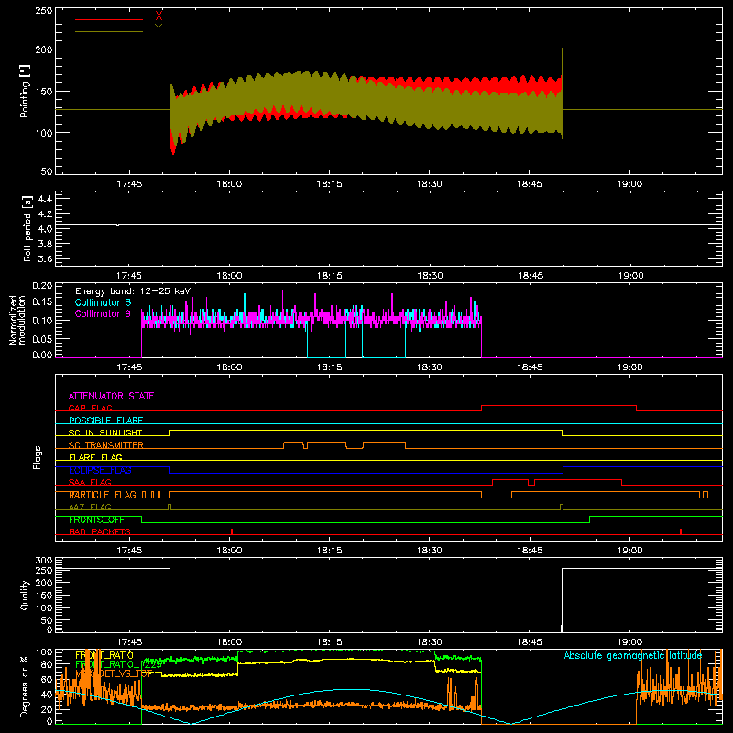Click the magenta Collimator 9 legend entry
Viewport: 733px width, 733px height.
coord(103,313)
